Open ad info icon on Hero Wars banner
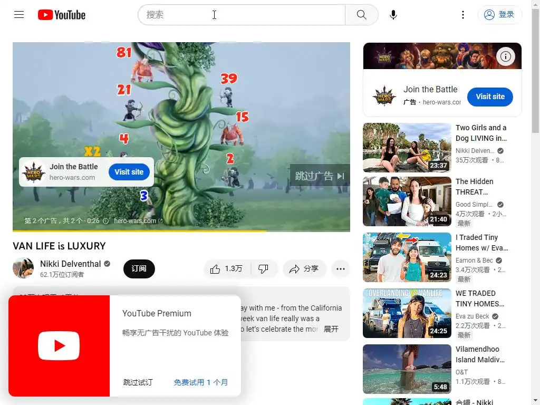This screenshot has width=540, height=405. pos(505,56)
